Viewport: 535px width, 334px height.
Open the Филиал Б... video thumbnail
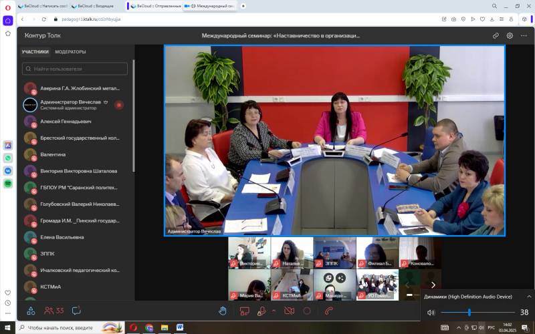pyautogui.click(x=377, y=253)
